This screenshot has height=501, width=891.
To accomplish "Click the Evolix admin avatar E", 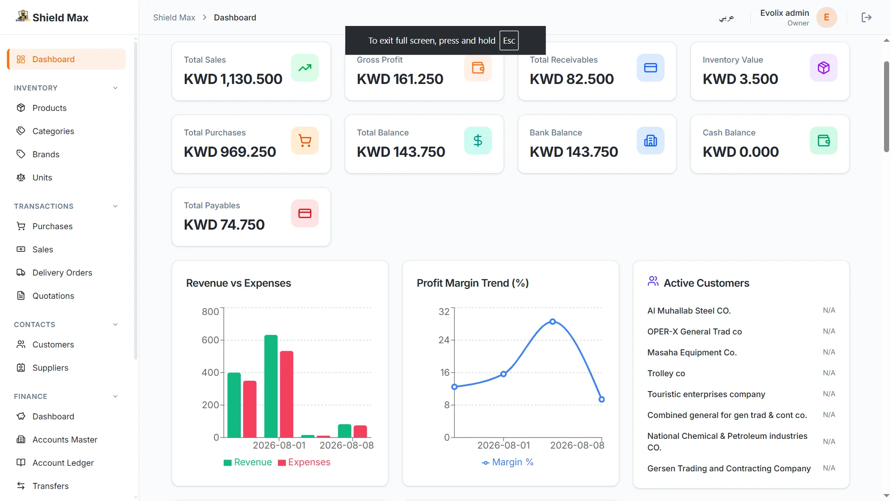I will pos(826,18).
